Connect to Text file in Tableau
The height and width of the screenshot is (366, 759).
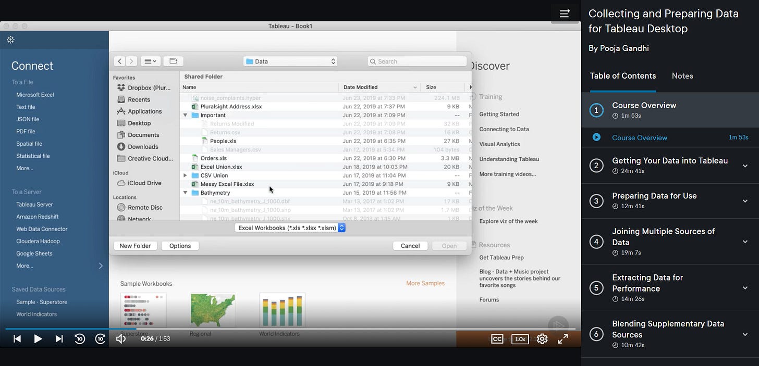(26, 107)
